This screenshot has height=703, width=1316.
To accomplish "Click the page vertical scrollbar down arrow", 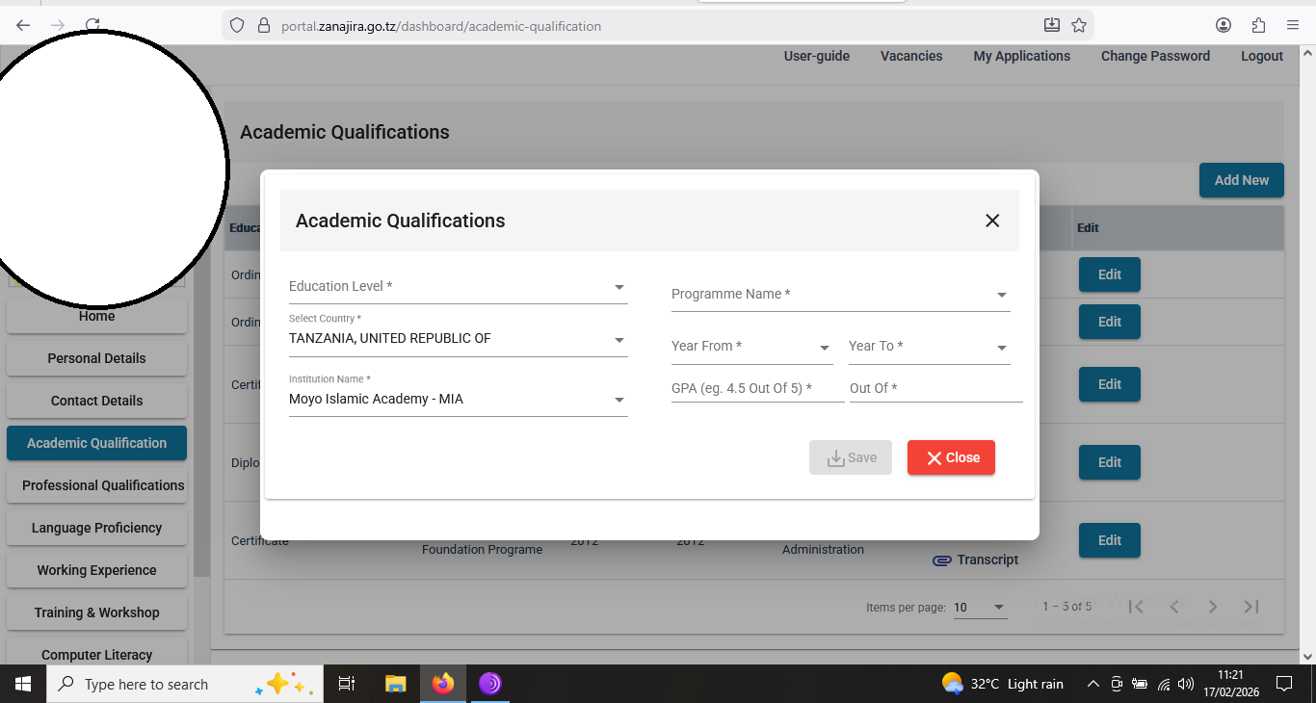I will tap(1307, 656).
